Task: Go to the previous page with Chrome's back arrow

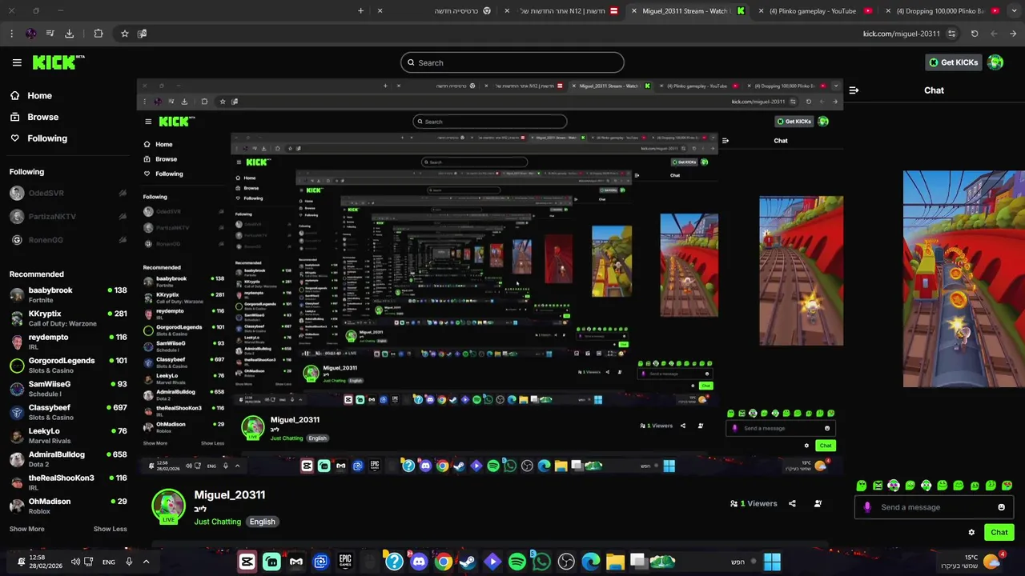Action: [1013, 34]
